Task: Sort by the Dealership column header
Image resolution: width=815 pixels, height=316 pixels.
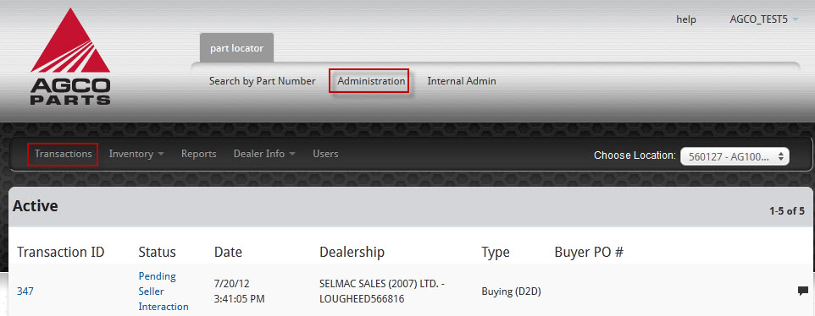Action: [352, 253]
